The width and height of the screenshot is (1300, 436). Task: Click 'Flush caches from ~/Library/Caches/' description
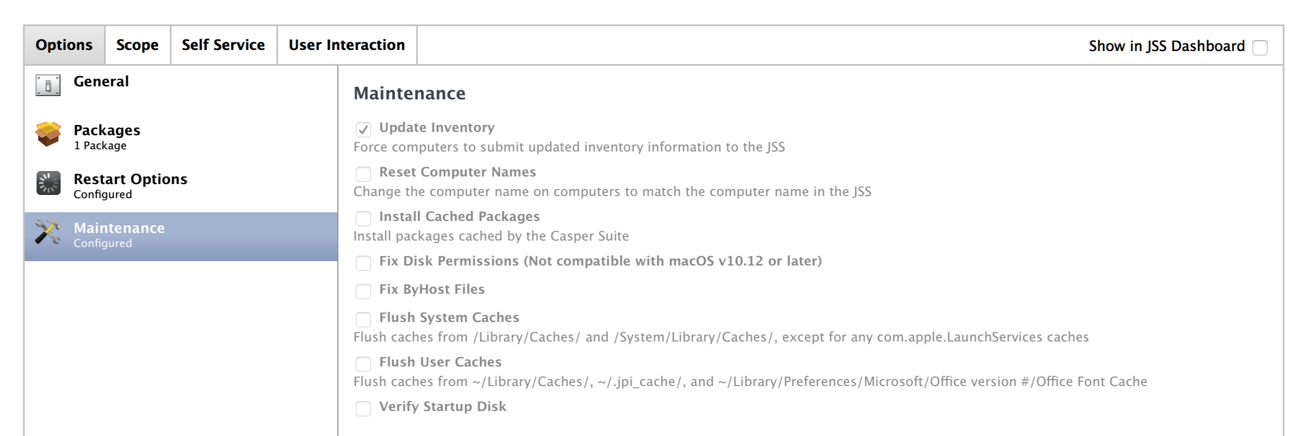(x=750, y=382)
